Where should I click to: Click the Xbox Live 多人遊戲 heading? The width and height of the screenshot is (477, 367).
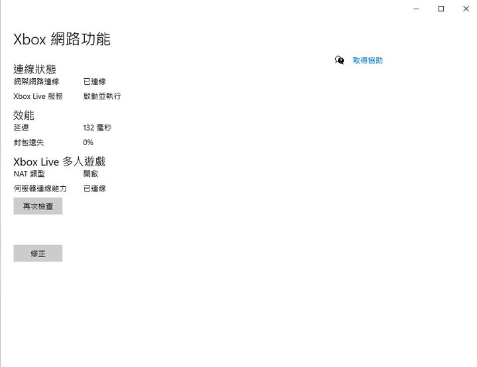tap(60, 162)
